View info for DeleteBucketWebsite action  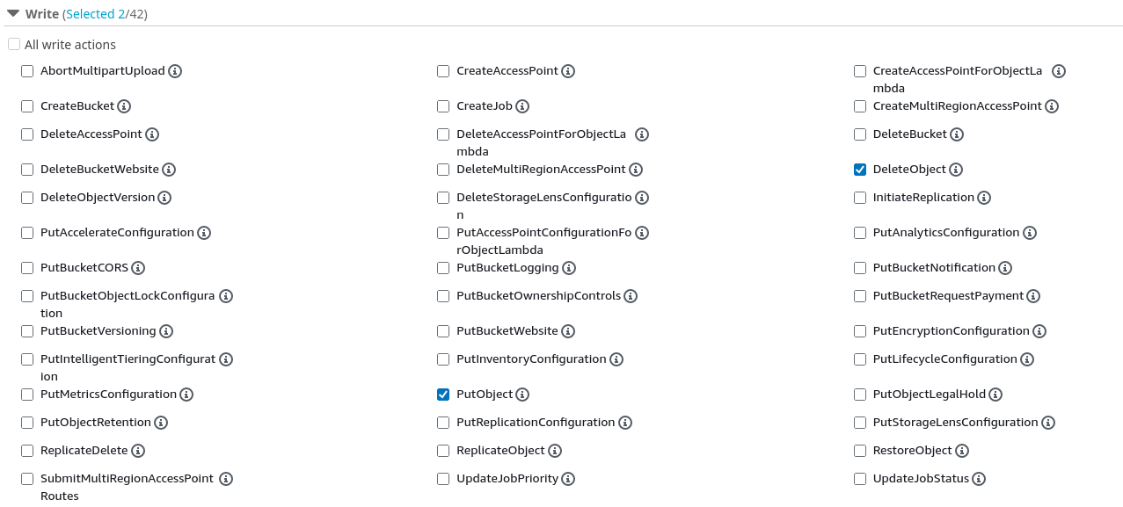[167, 169]
